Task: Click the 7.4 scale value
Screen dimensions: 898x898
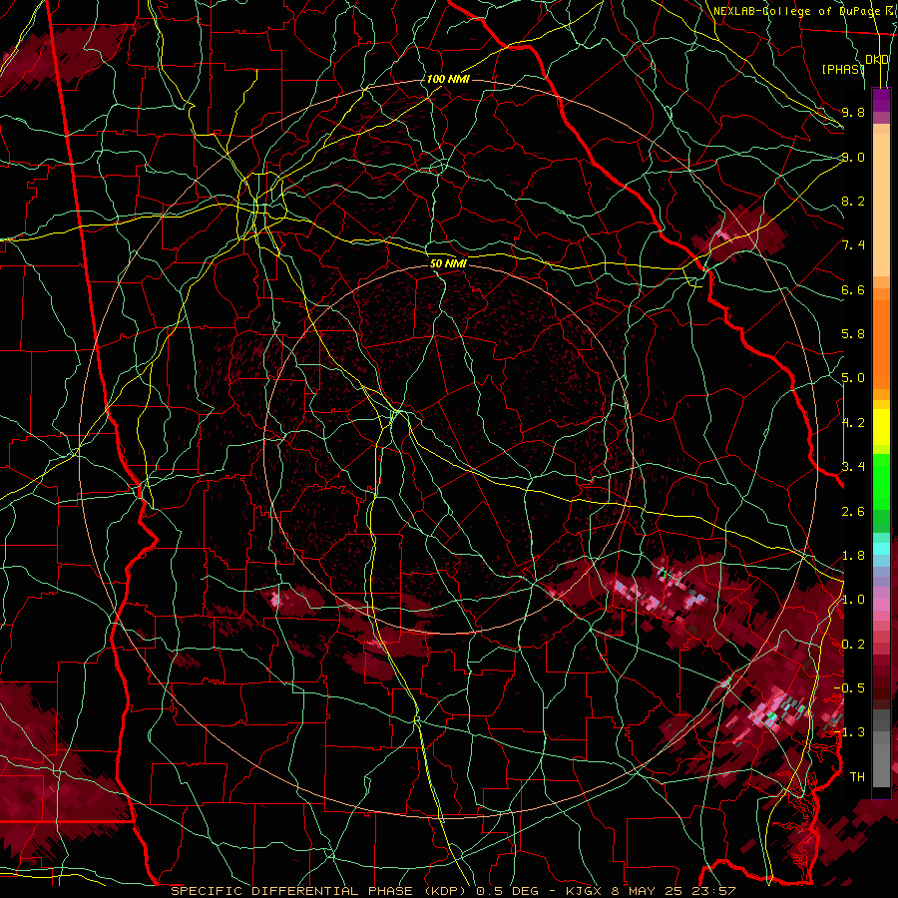Action: (x=853, y=245)
